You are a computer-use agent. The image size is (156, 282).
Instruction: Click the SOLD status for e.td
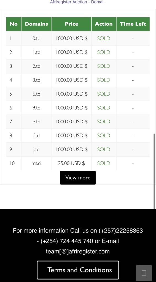point(104,121)
